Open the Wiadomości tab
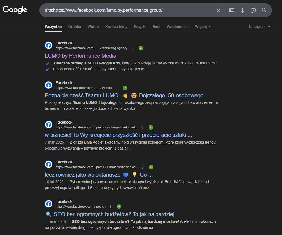282x235 pixels. pos(177,27)
